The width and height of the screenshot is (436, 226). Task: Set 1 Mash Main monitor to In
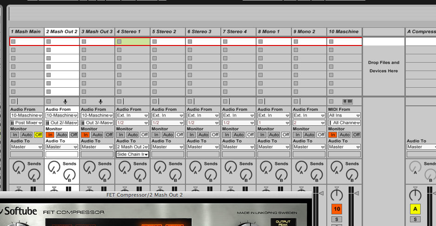(x=15, y=135)
